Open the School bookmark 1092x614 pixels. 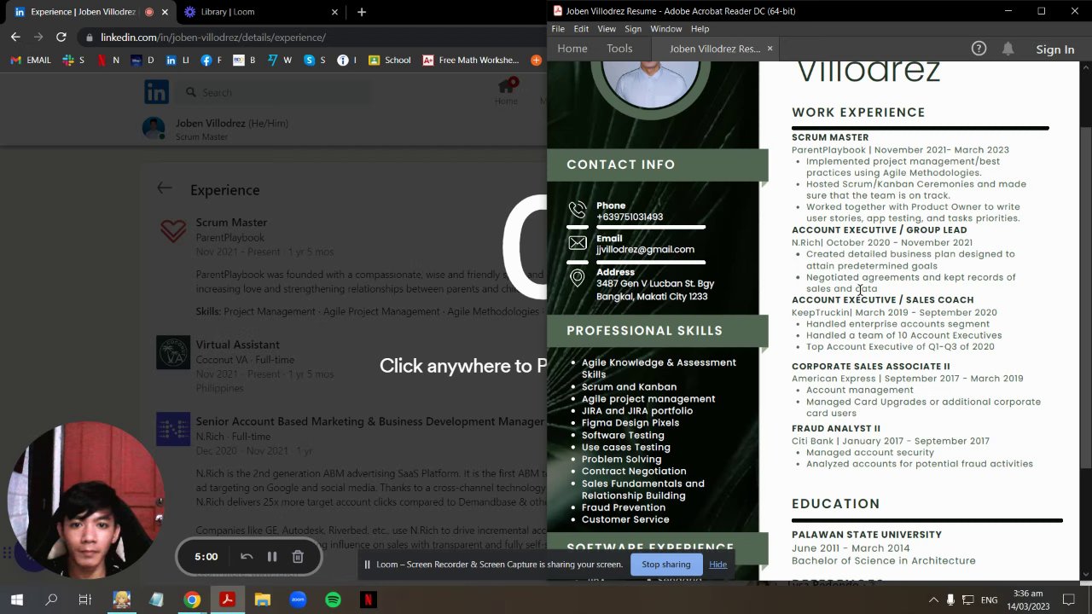[390, 60]
